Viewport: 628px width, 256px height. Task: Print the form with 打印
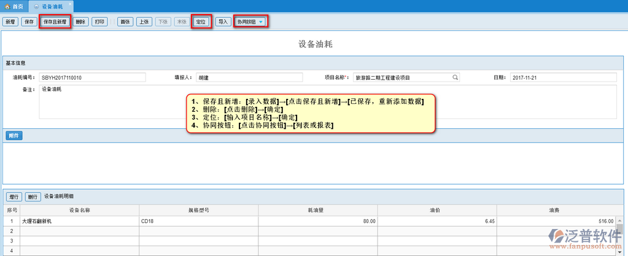tap(99, 21)
